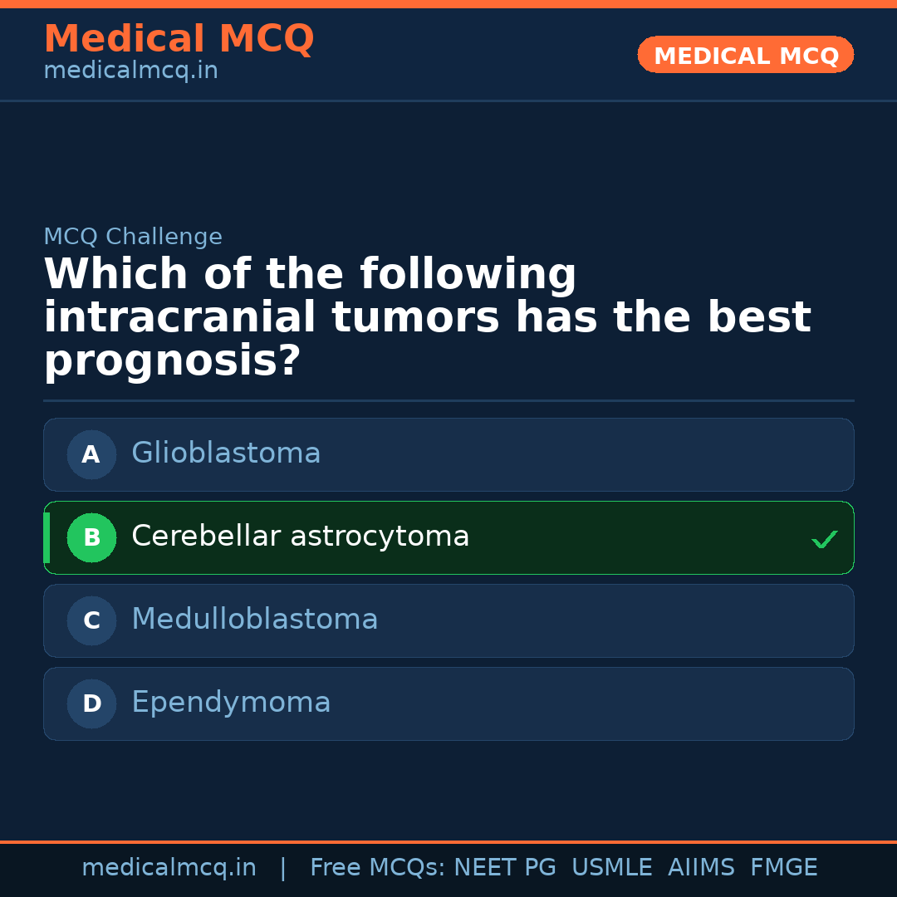Click the Medical MCQ header title
This screenshot has width=897, height=897.
179,39
